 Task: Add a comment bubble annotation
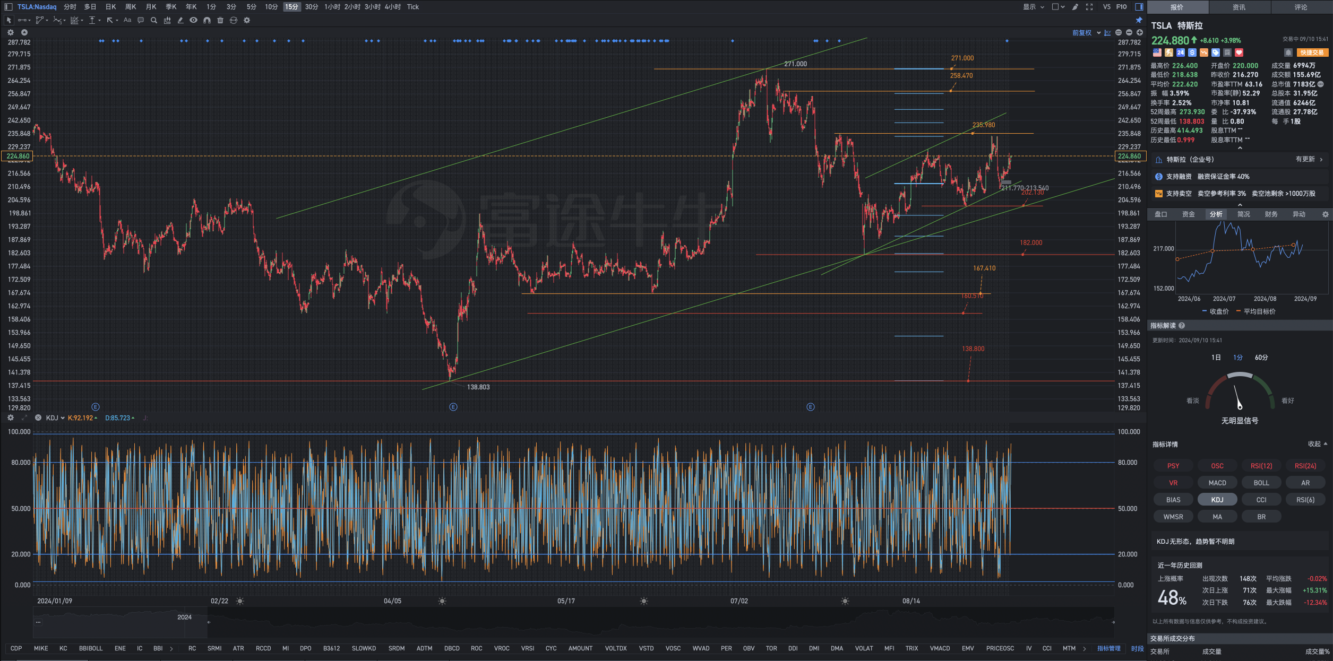point(141,20)
